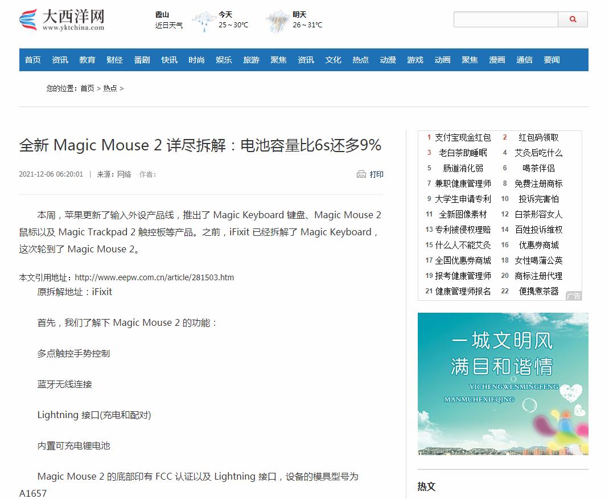609x499 pixels.
Task: Click the red search magnifier button
Action: coord(573,19)
